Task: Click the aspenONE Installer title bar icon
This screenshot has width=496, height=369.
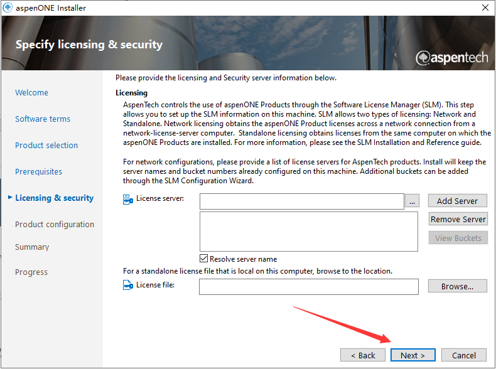Action: 7,8
